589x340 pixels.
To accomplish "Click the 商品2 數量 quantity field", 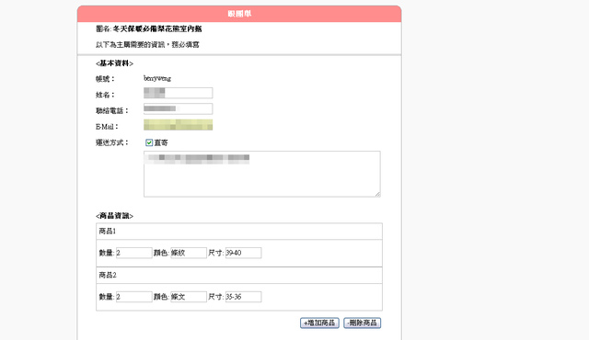I will [134, 297].
